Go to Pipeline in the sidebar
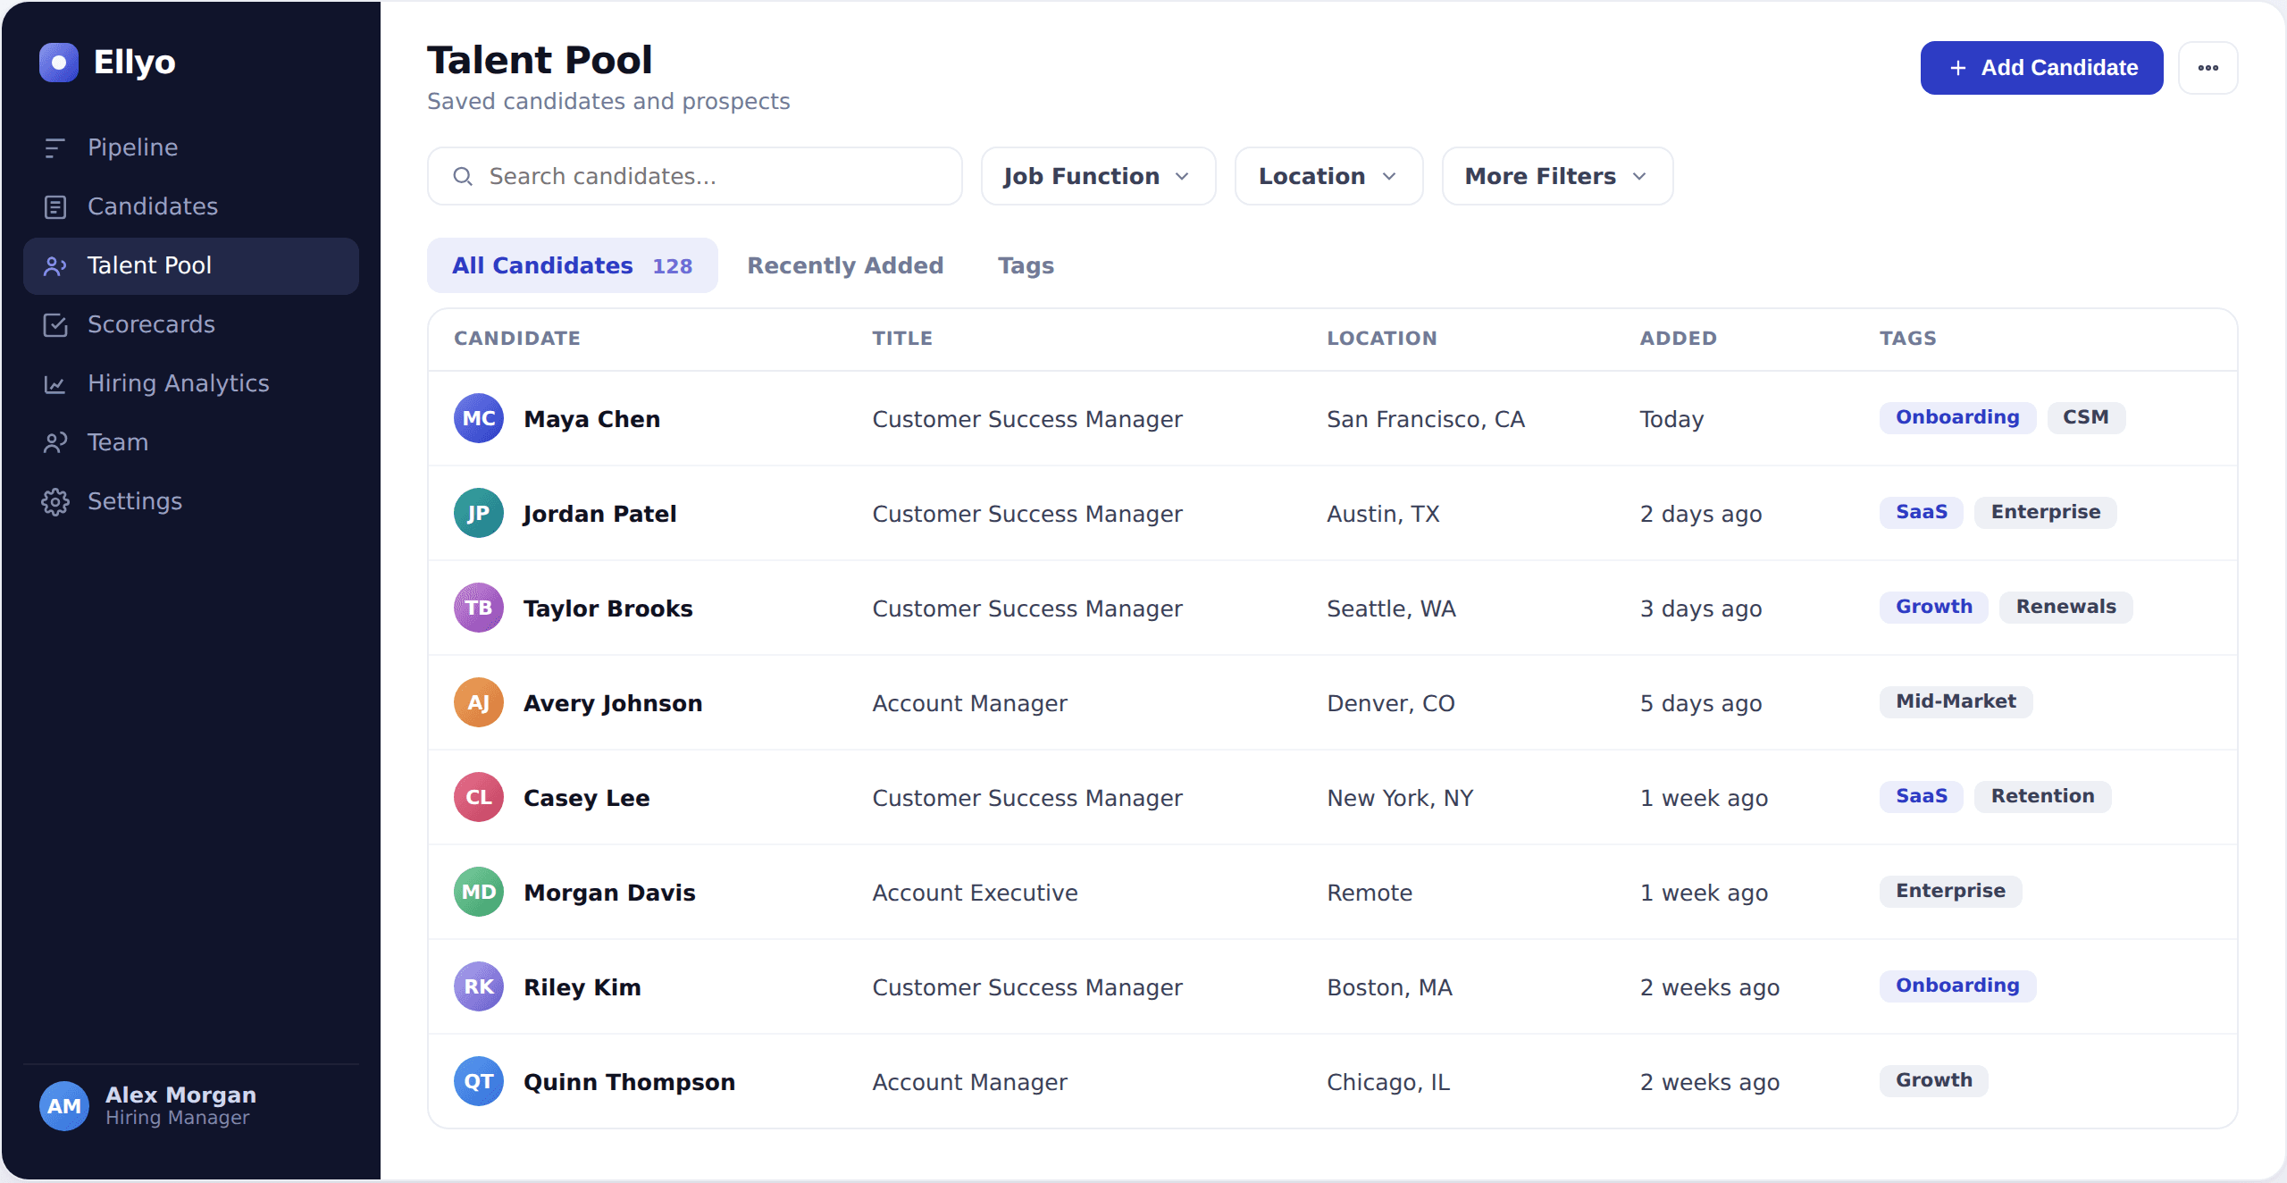This screenshot has width=2287, height=1183. 191,147
